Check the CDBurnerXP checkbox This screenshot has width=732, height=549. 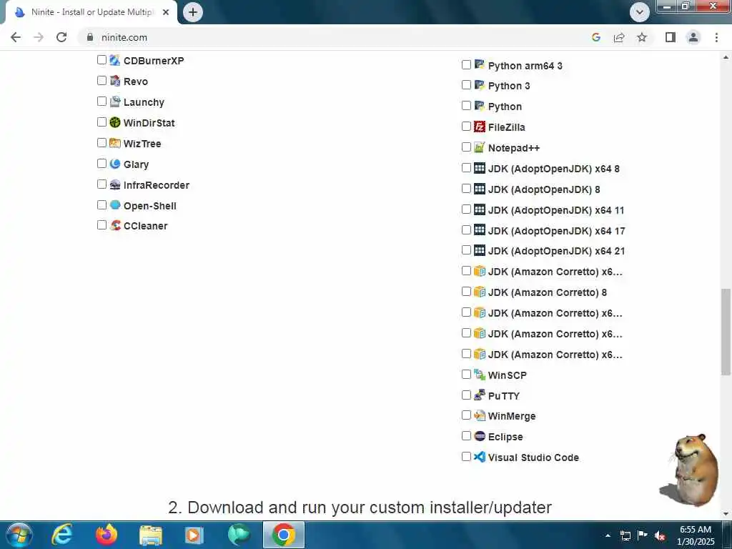(x=102, y=60)
